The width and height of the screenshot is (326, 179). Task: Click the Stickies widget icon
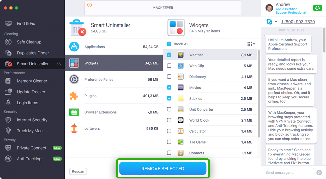(x=180, y=99)
